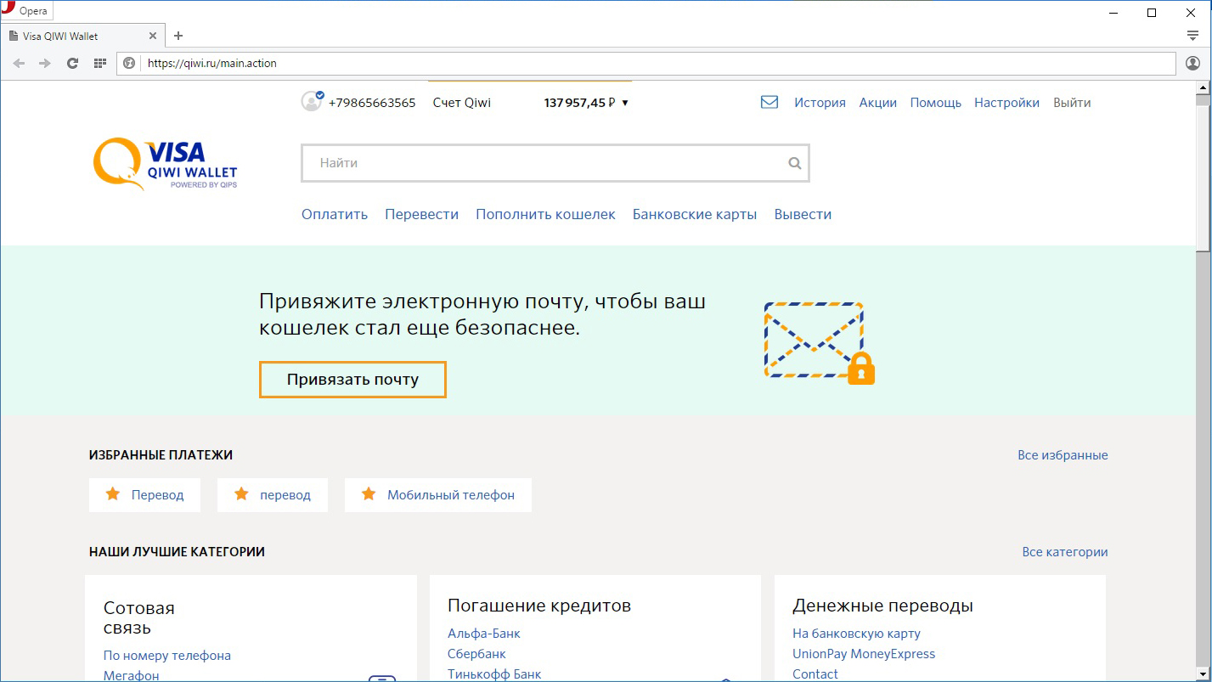Open На банковскую карту transfer link
Screen dimensions: 1212x682
click(856, 634)
